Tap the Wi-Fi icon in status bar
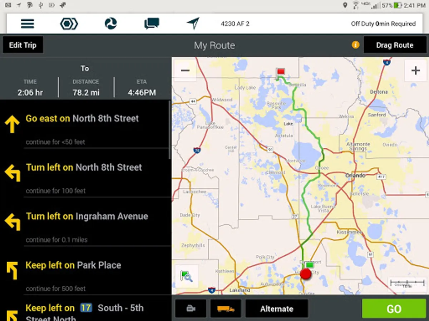This screenshot has height=321, width=429. click(x=356, y=5)
